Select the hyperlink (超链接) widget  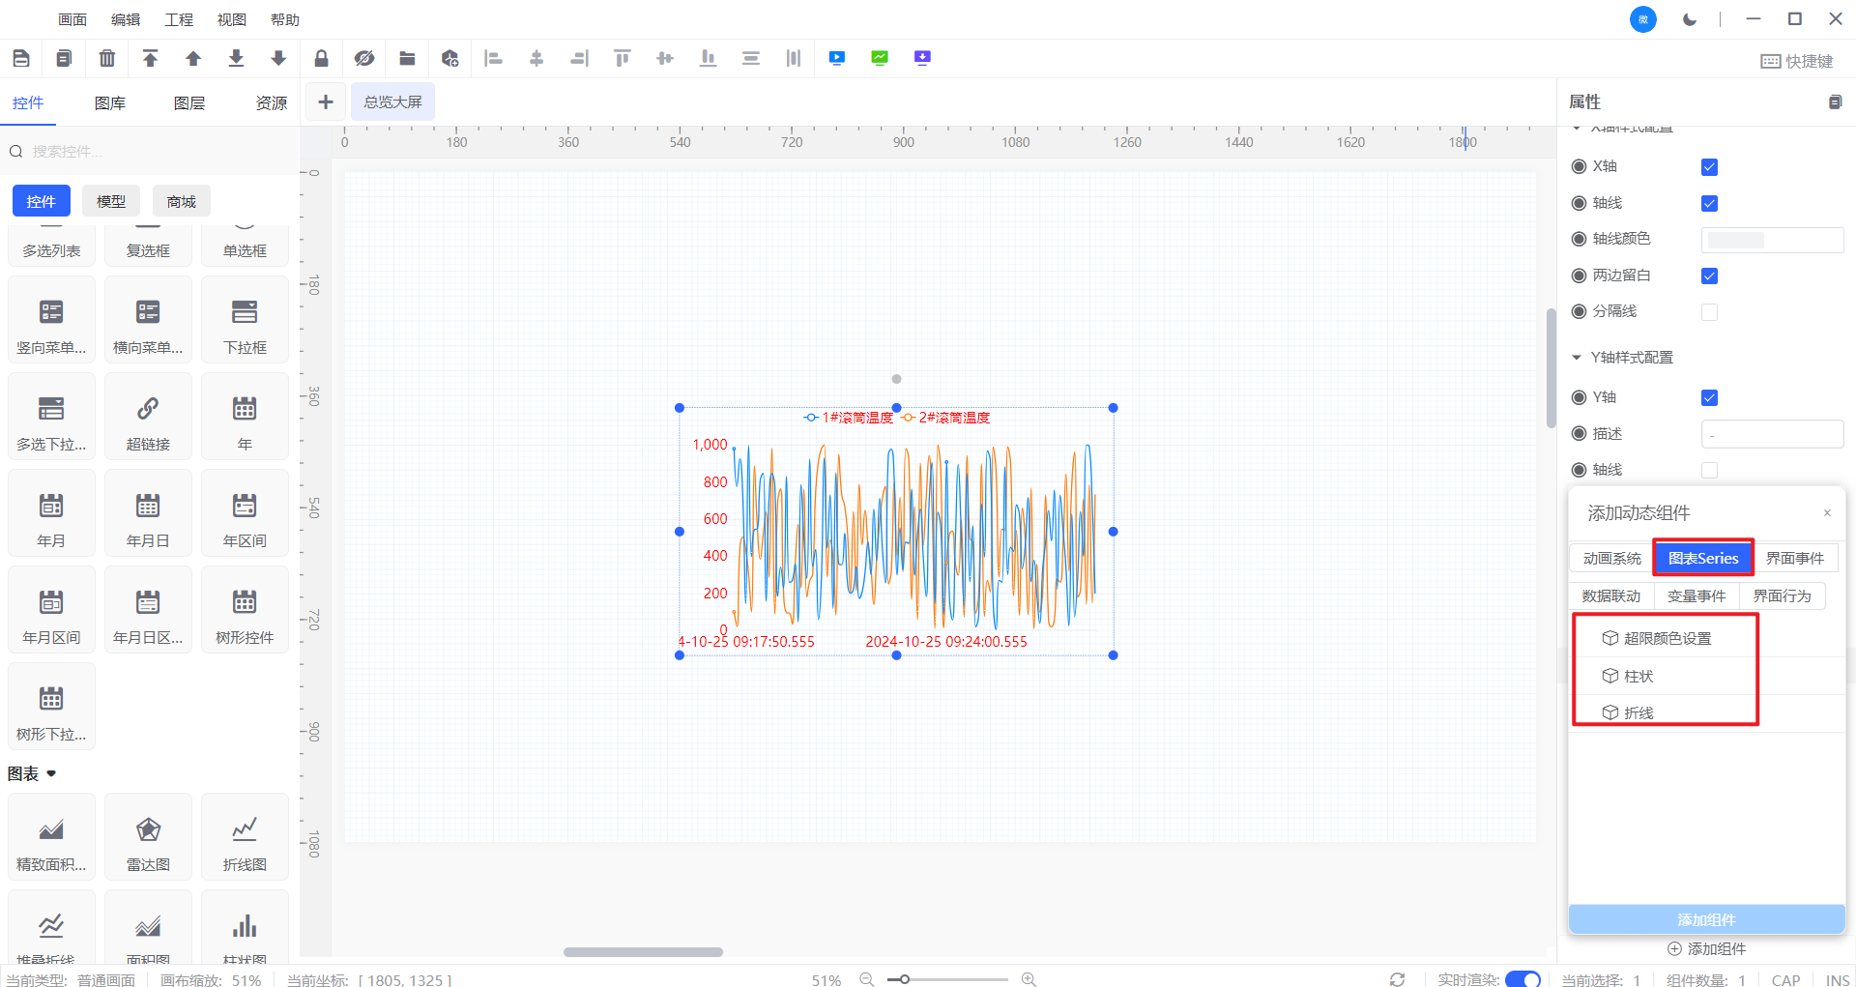click(x=148, y=417)
